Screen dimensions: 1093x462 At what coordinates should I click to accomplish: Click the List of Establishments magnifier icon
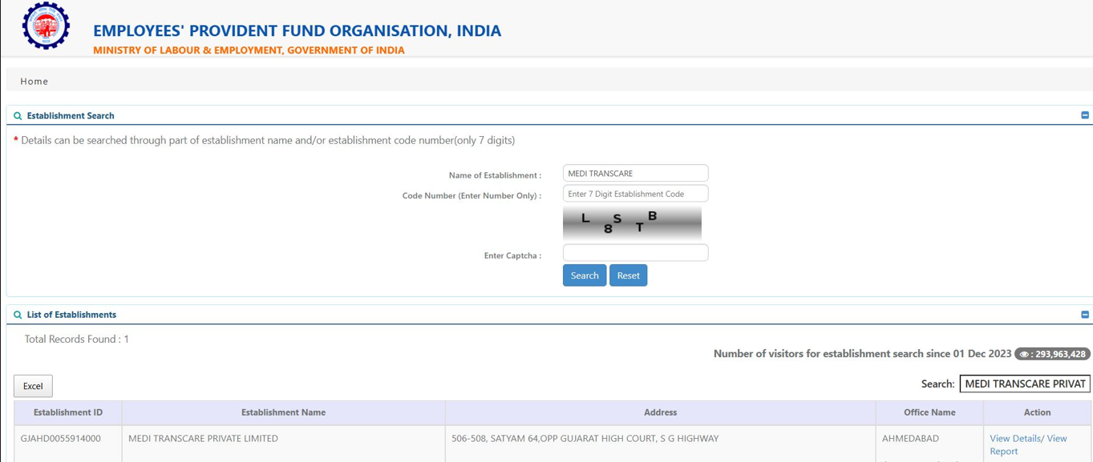(x=18, y=315)
